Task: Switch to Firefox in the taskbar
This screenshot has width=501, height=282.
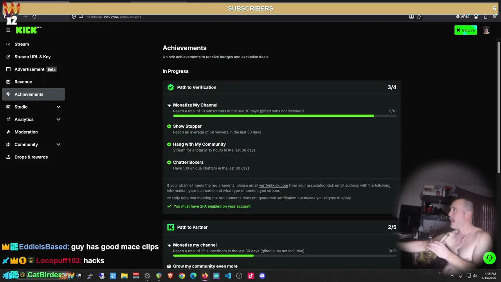Action: tap(205, 276)
